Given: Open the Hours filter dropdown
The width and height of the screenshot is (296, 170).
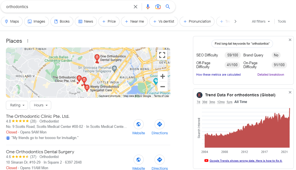Looking at the screenshot, I should point(40,105).
